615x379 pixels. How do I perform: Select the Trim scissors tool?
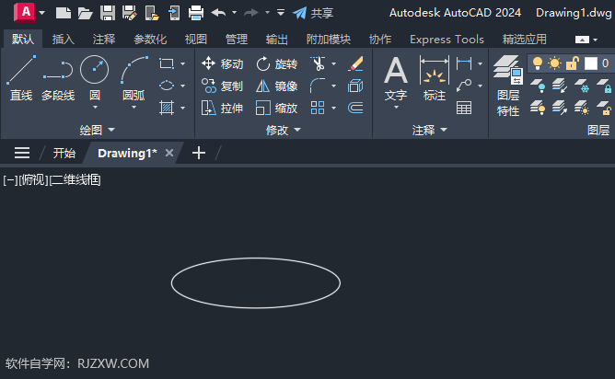318,63
